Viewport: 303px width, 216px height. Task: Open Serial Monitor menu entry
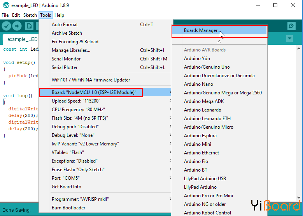tap(105, 59)
